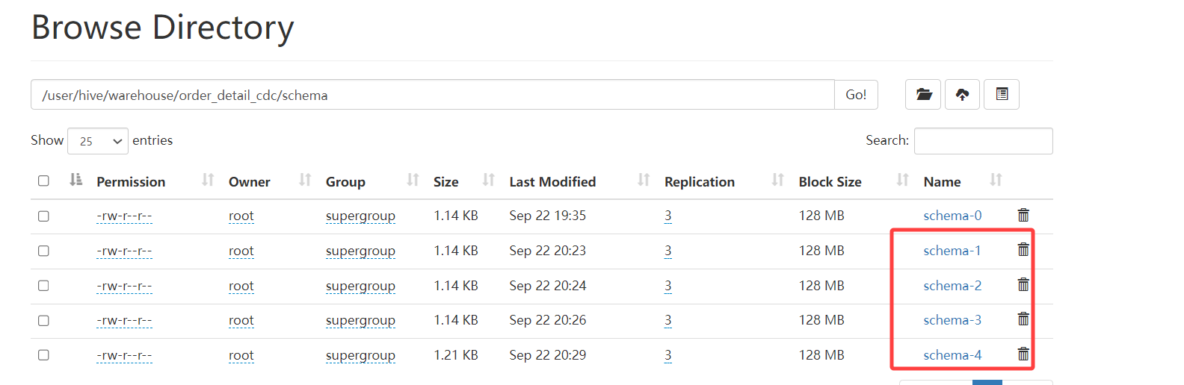The width and height of the screenshot is (1184, 385).
Task: Sort the table by Size column
Action: (x=446, y=182)
